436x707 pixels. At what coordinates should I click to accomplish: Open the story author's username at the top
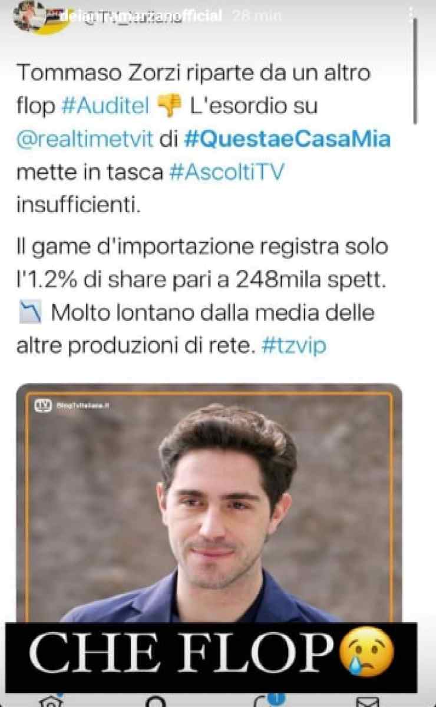141,16
